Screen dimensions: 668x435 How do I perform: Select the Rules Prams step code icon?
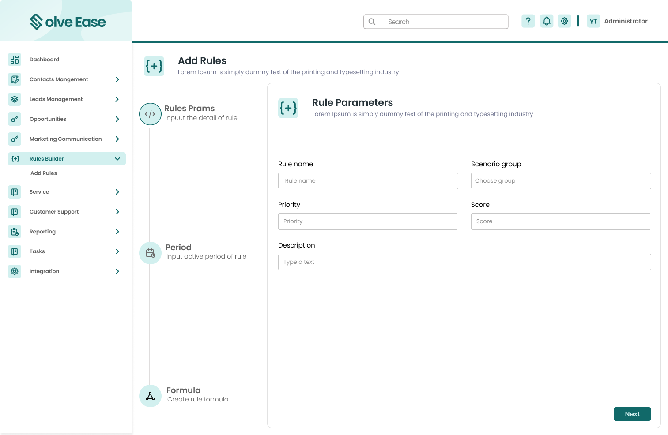(x=150, y=114)
